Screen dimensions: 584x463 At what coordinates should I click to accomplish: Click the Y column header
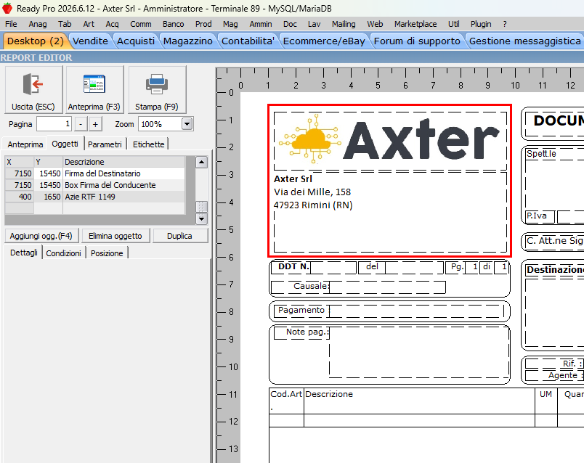click(49, 162)
